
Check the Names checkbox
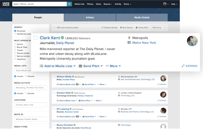[15, 44]
